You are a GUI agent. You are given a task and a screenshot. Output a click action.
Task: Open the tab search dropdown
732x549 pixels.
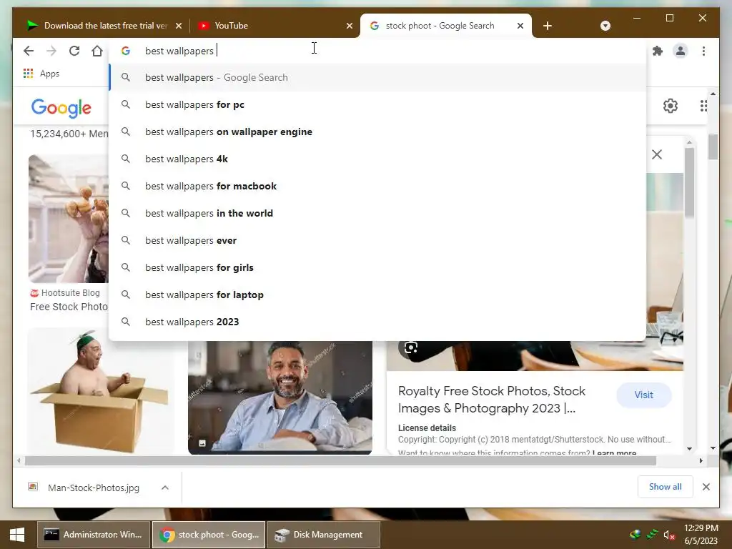(605, 26)
